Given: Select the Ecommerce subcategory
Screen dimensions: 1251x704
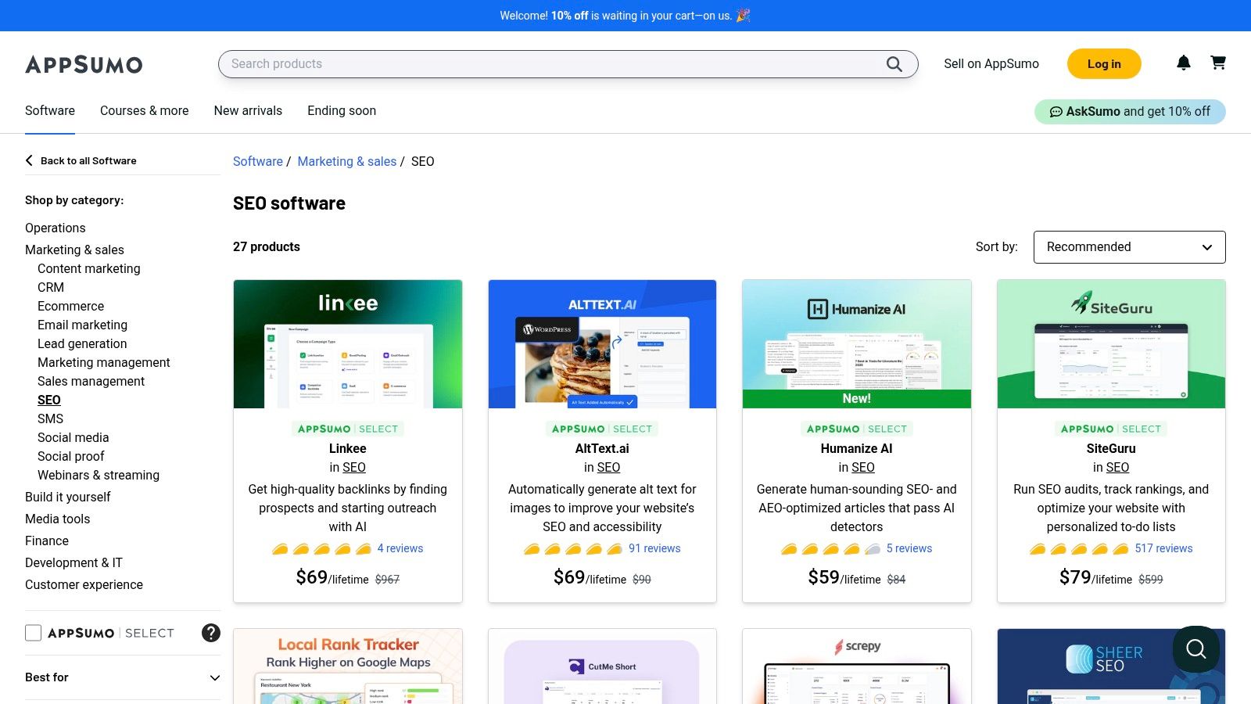Looking at the screenshot, I should coord(70,307).
